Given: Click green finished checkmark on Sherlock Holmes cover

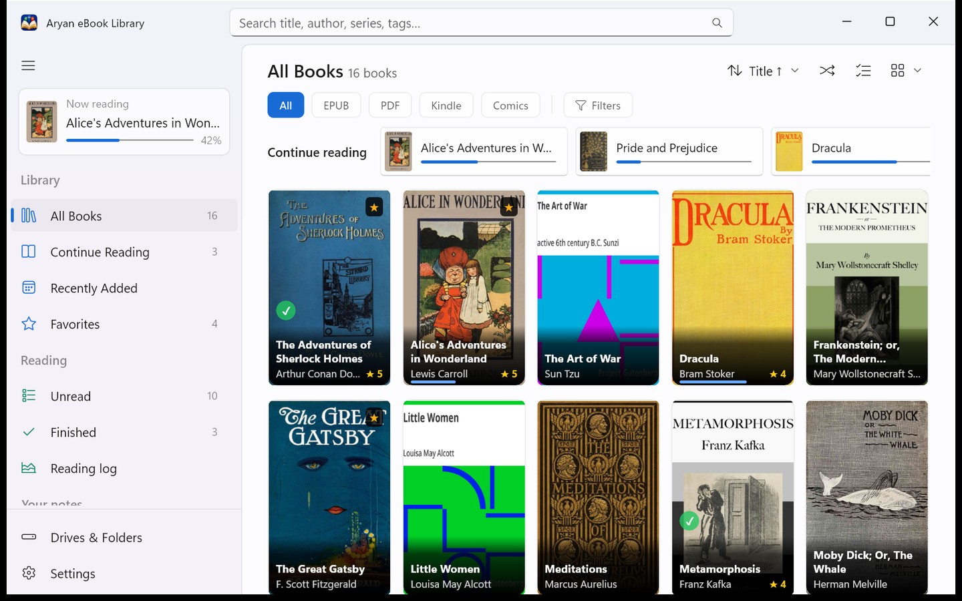Looking at the screenshot, I should tap(286, 311).
